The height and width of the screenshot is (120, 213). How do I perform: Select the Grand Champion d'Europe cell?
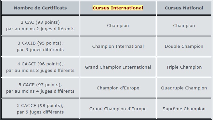click(118, 109)
